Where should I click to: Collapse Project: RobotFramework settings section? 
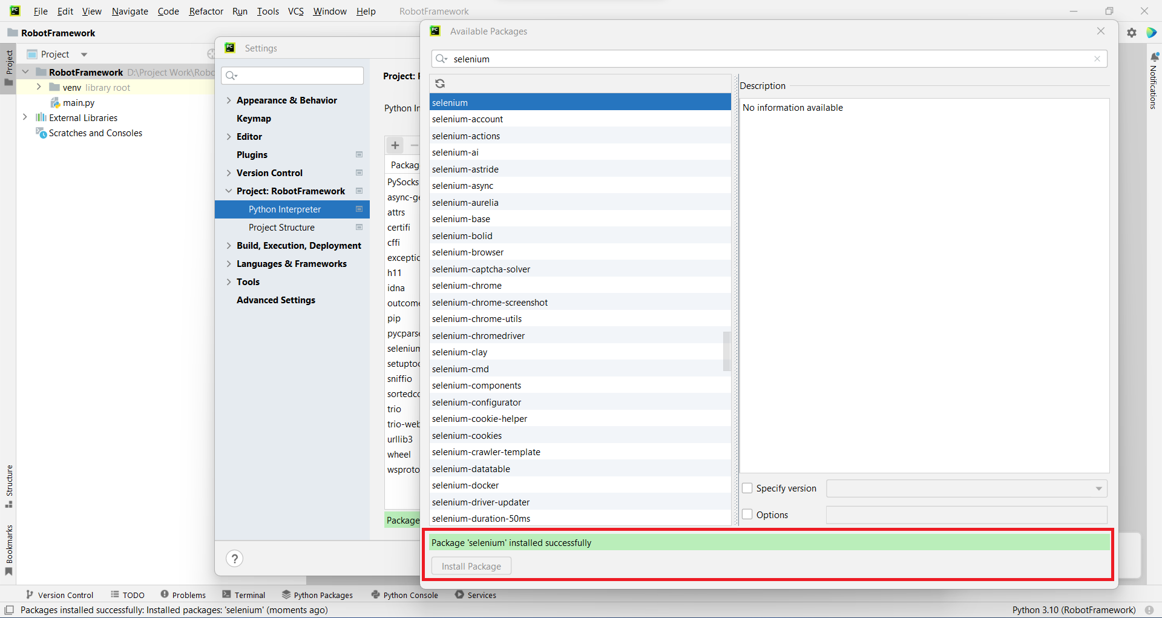click(229, 191)
